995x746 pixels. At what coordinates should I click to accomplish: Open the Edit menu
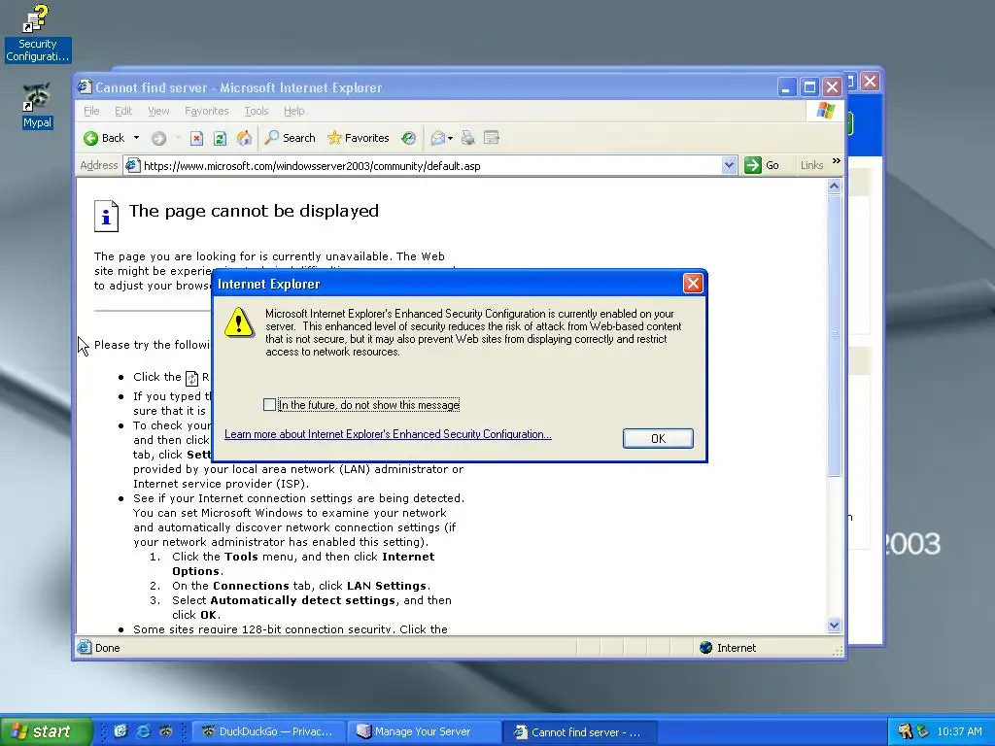tap(123, 111)
